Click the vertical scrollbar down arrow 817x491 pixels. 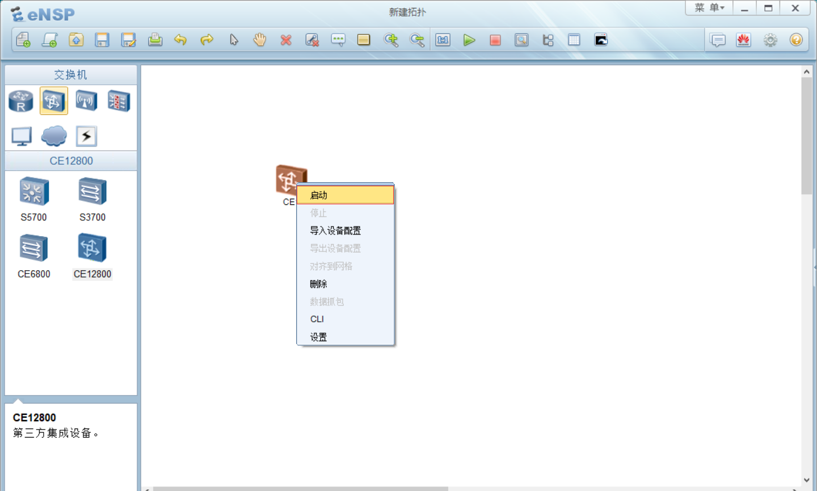[x=807, y=480]
